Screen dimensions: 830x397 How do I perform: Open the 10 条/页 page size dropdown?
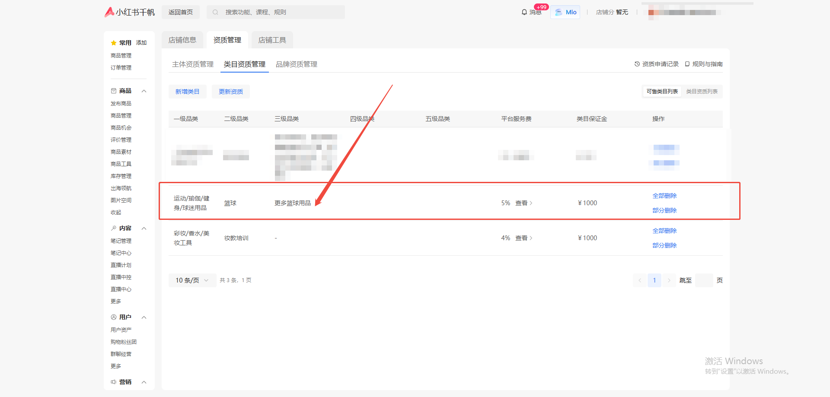tap(192, 280)
